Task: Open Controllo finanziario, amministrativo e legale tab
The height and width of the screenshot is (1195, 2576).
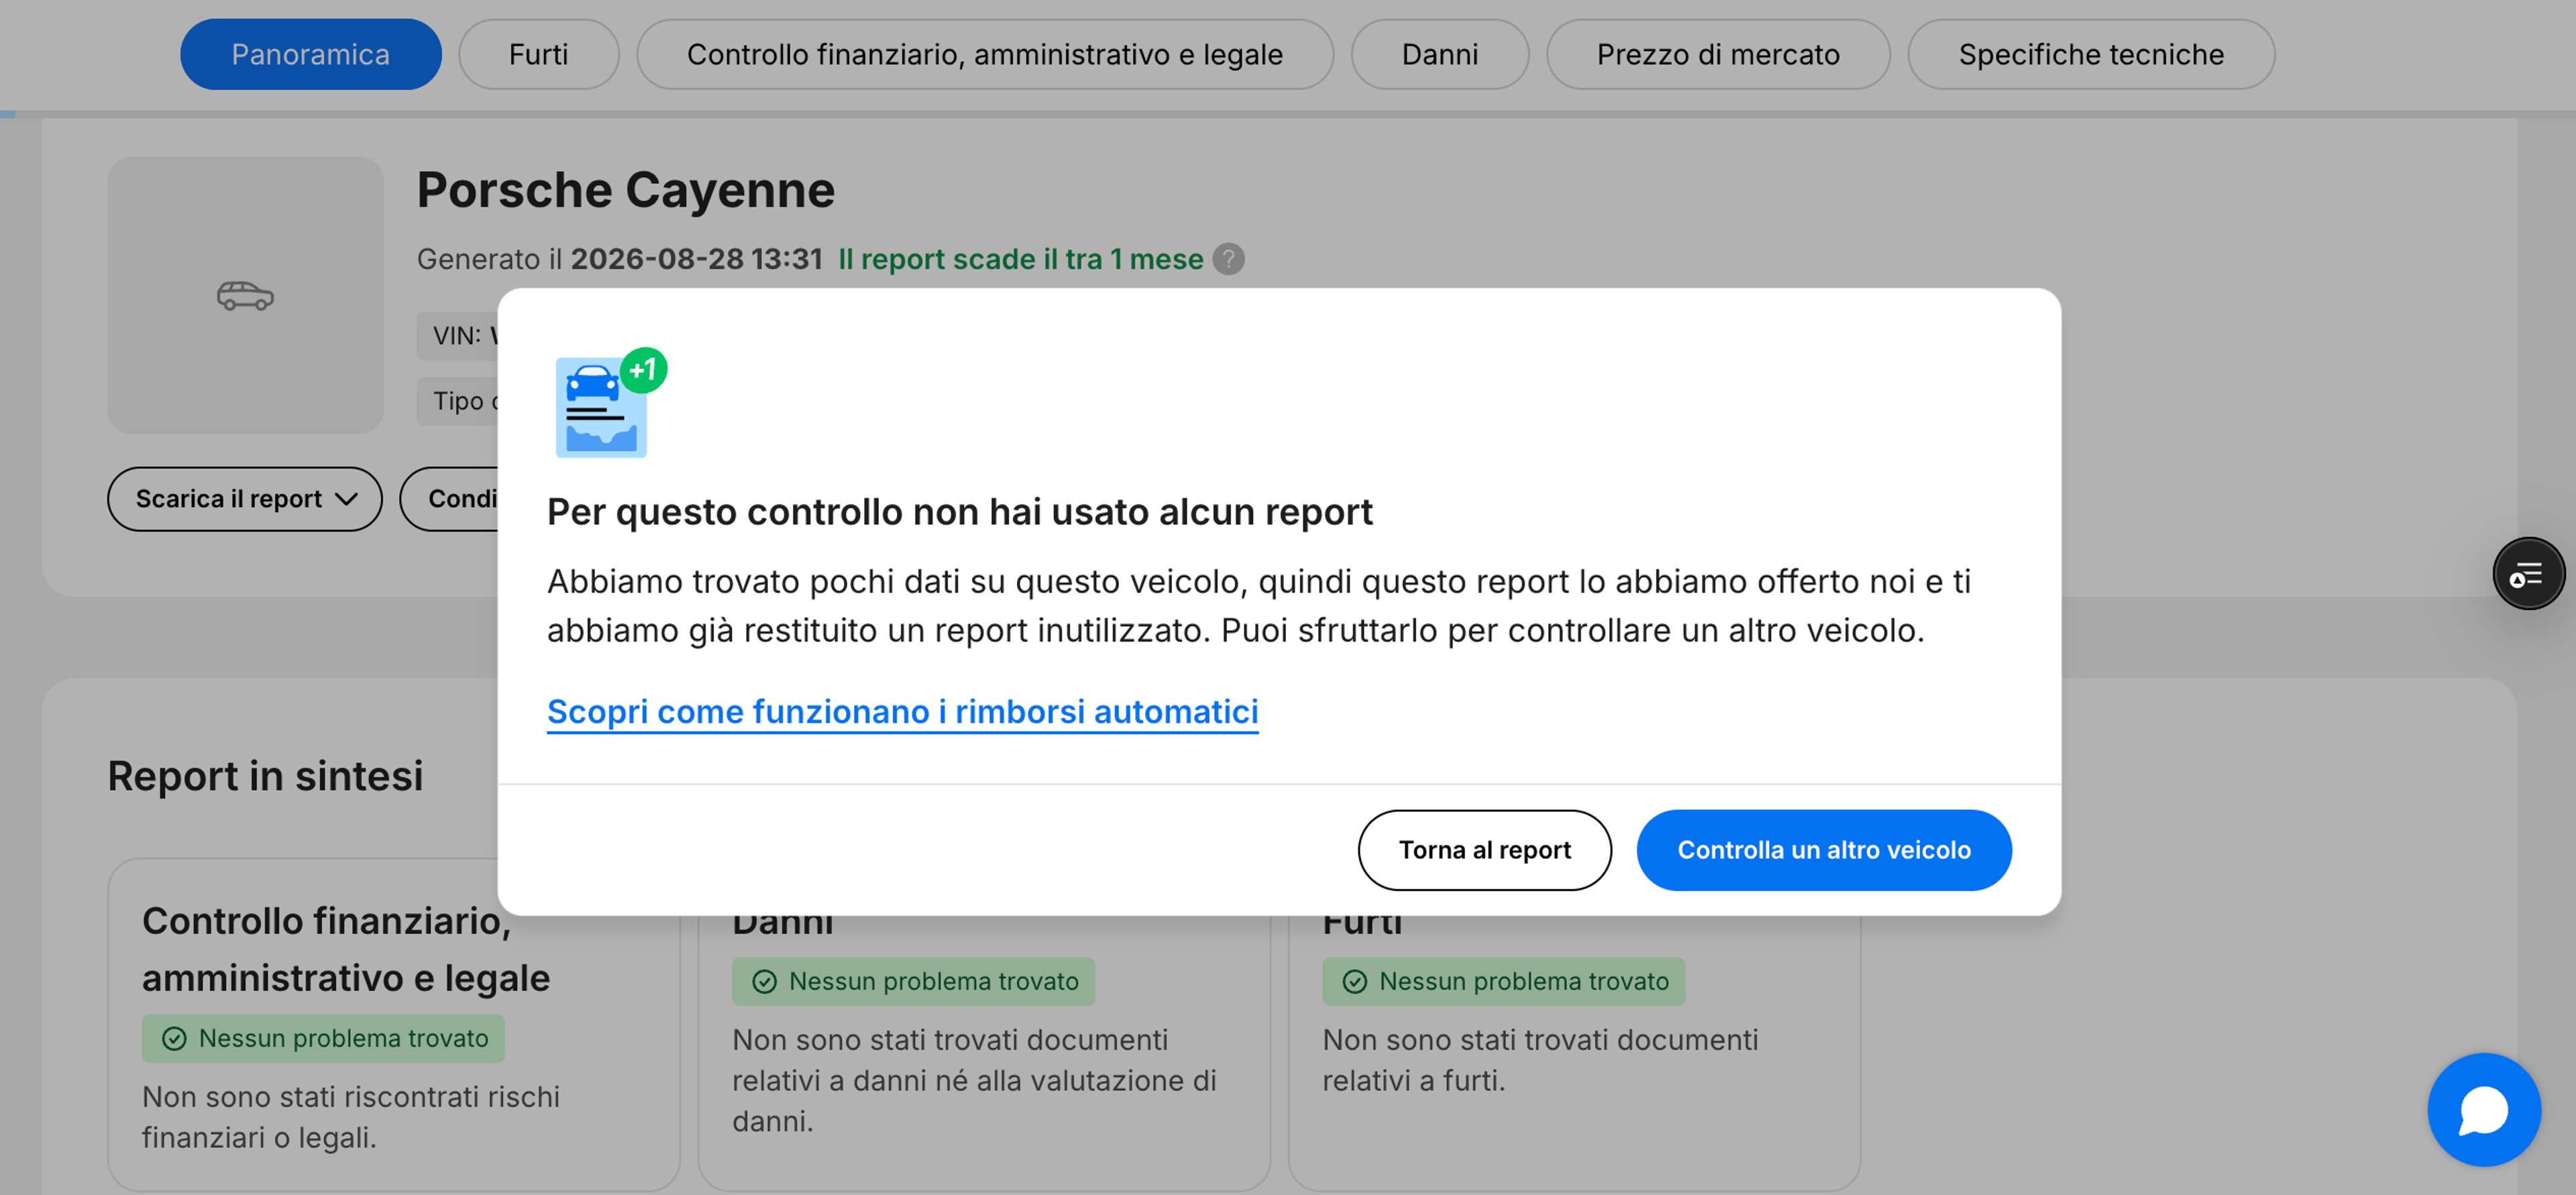Action: point(984,54)
